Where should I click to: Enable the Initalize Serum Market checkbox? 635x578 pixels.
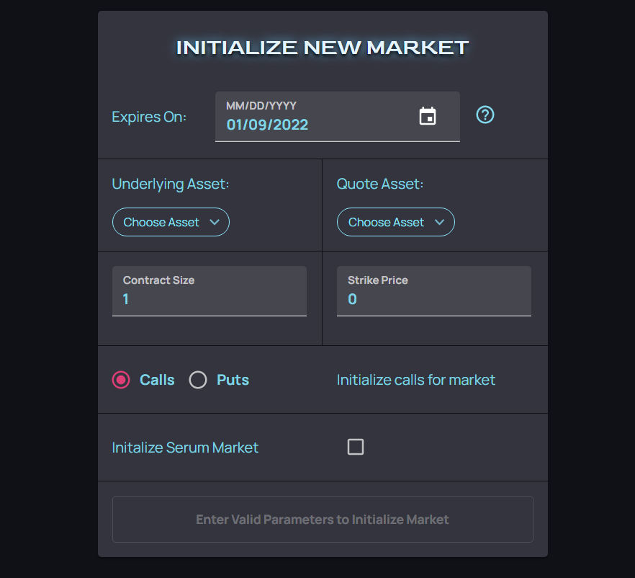point(356,447)
